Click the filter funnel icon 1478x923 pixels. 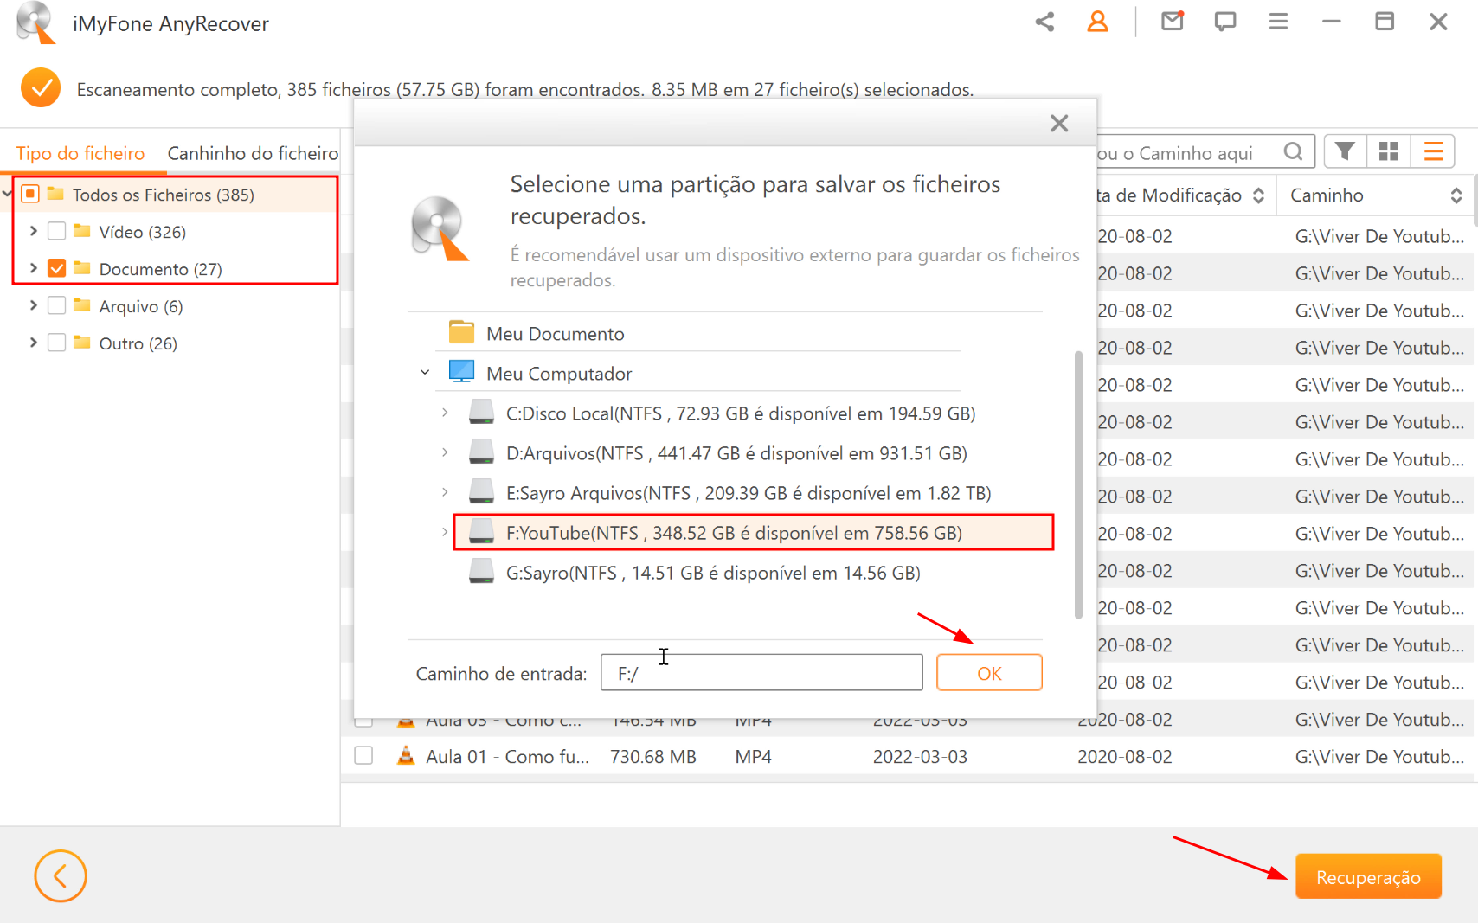(1345, 151)
